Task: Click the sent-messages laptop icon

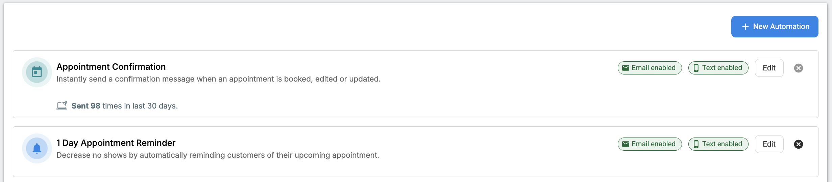Action: tap(62, 105)
